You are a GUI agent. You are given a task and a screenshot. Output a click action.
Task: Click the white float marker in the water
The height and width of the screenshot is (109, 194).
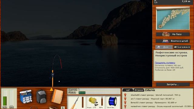pyautogui.click(x=59, y=81)
